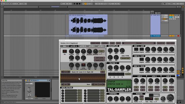Click TAL Sampler device title bar in Ableton
This screenshot has height=104, width=185.
click(38, 80)
